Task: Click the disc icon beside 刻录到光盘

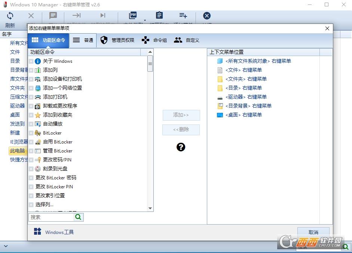Action: click(x=38, y=169)
